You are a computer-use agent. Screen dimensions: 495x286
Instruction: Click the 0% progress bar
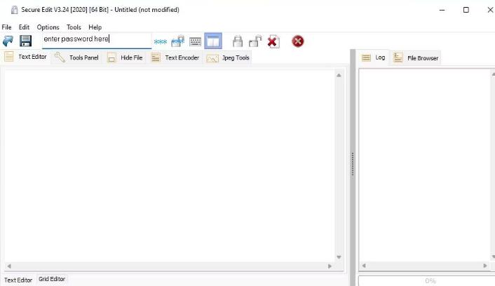tap(427, 280)
